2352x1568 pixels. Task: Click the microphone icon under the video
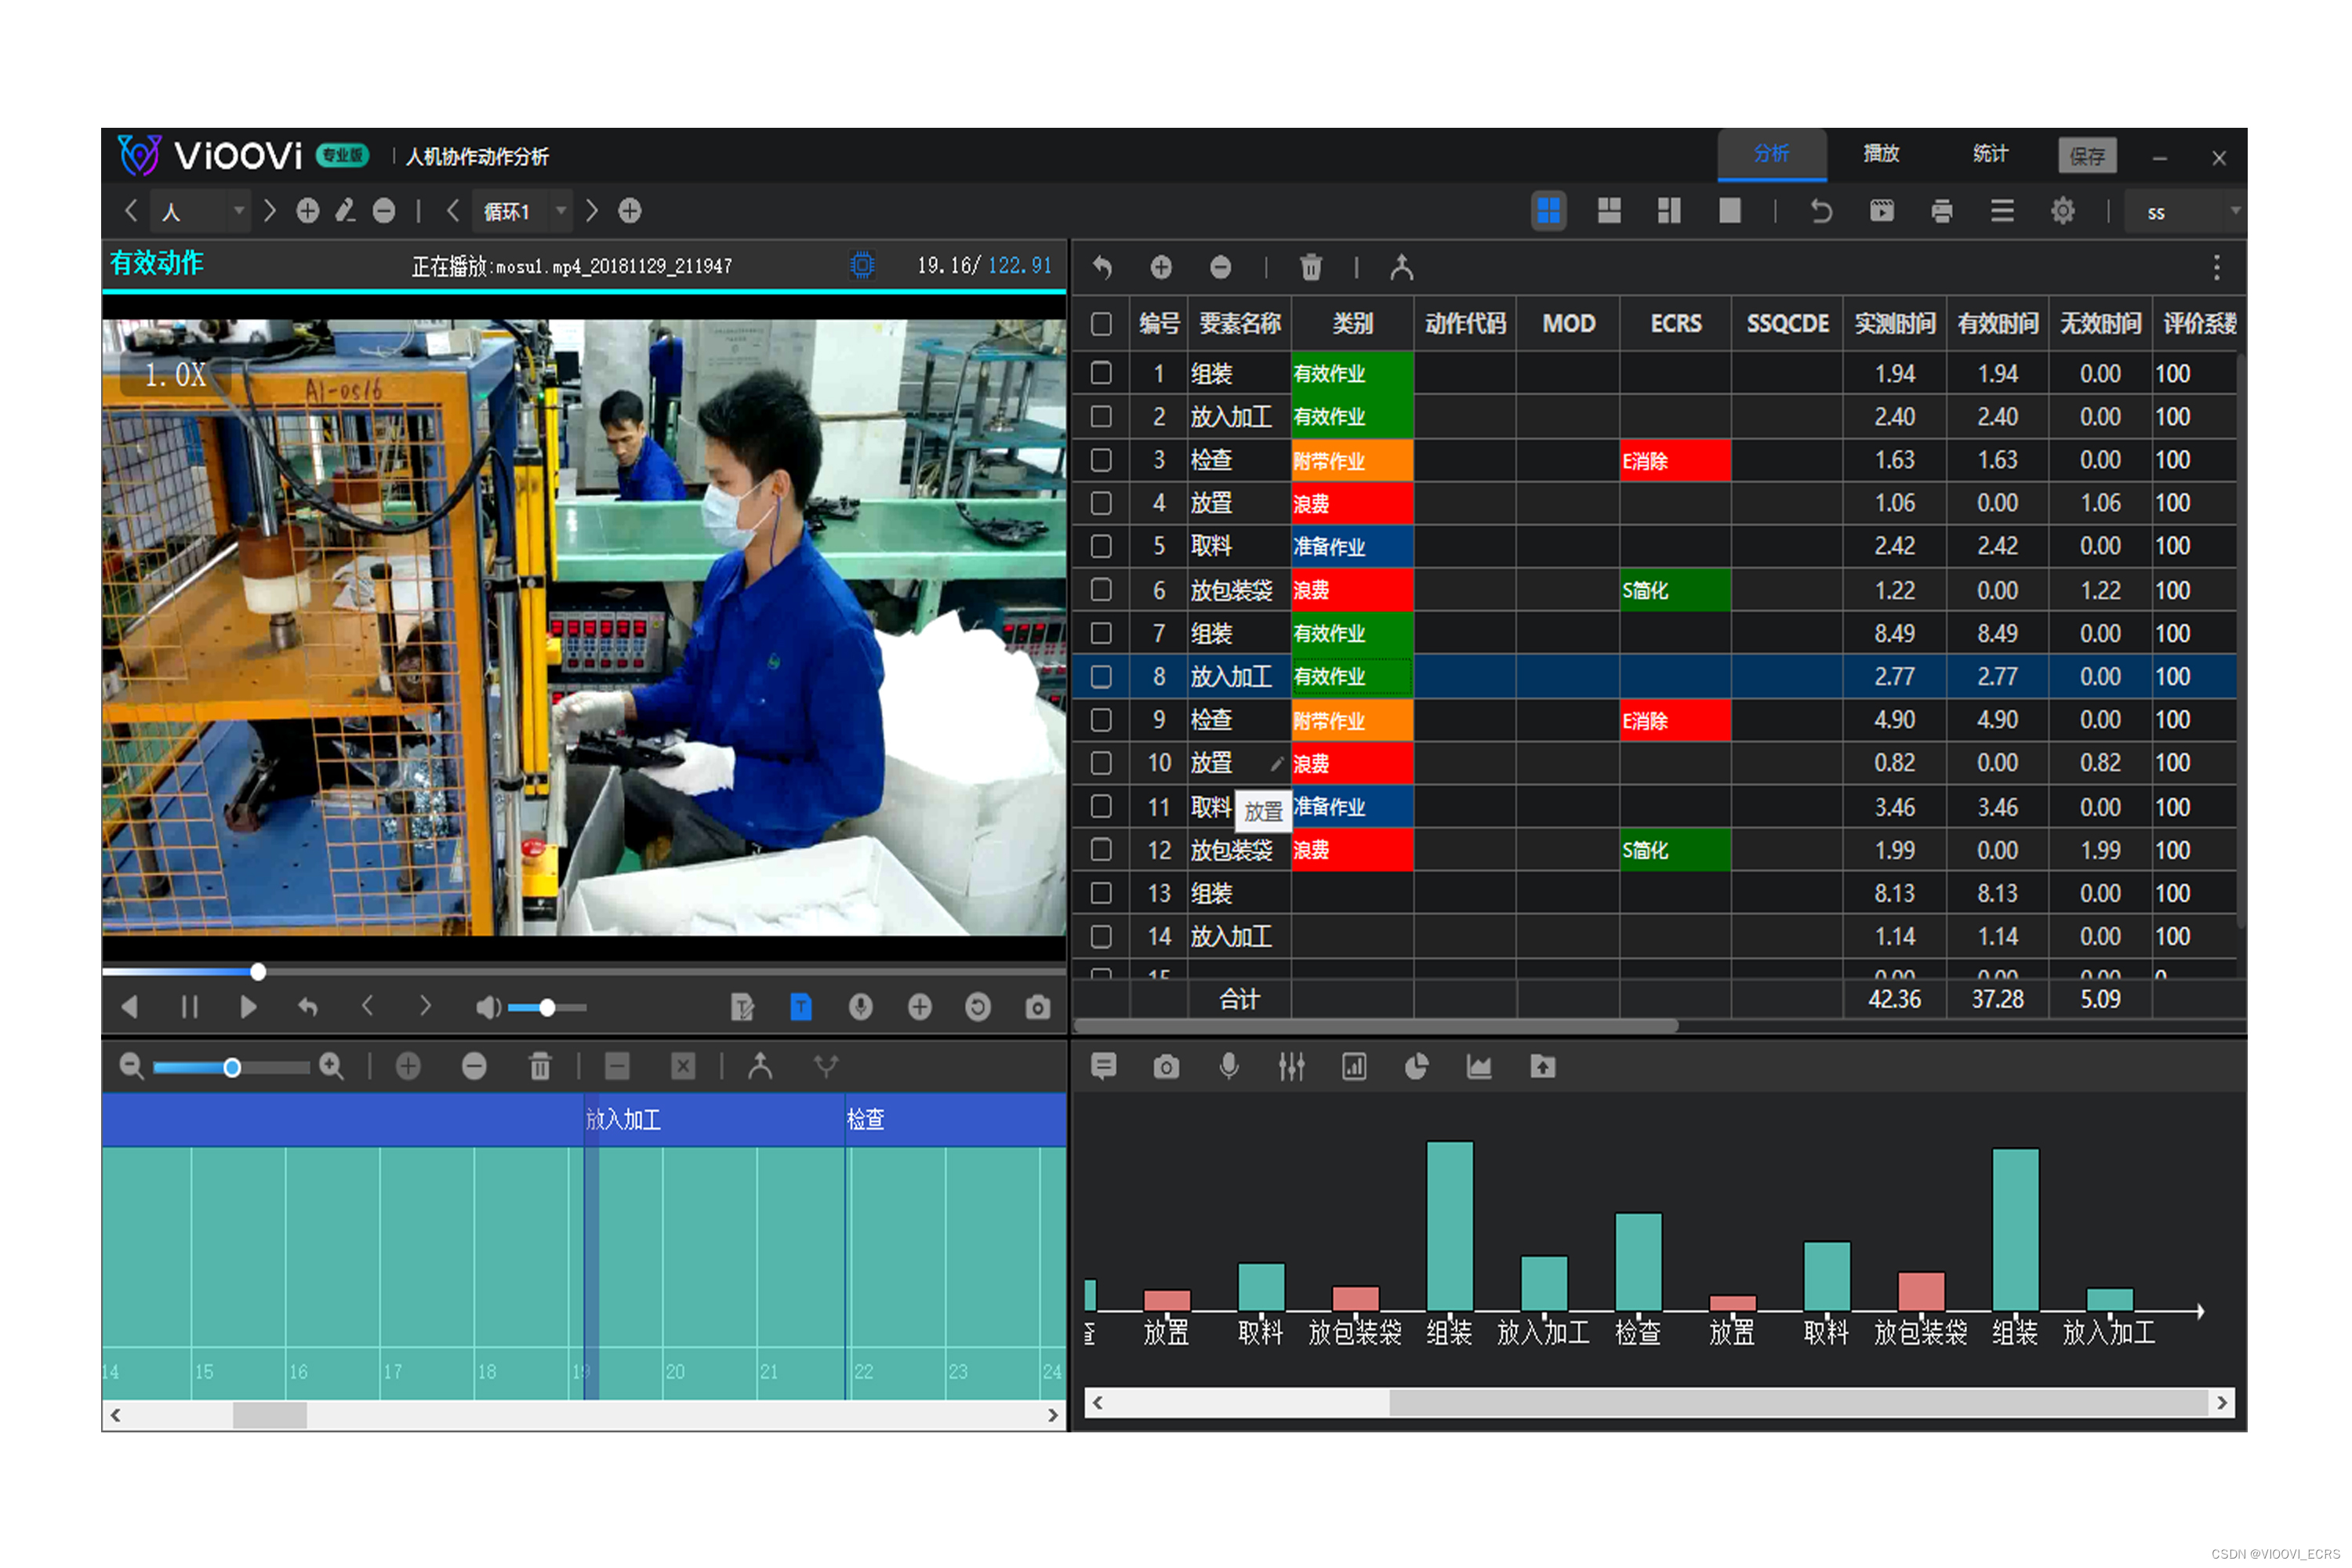pos(860,1007)
